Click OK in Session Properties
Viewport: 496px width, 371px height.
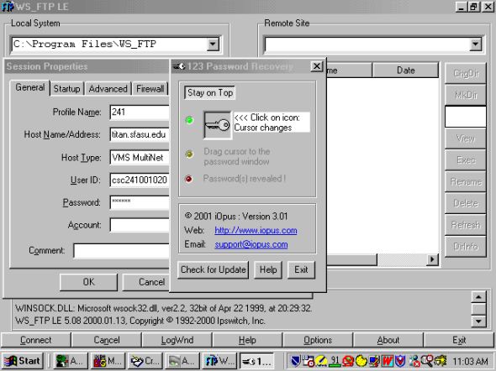[88, 282]
